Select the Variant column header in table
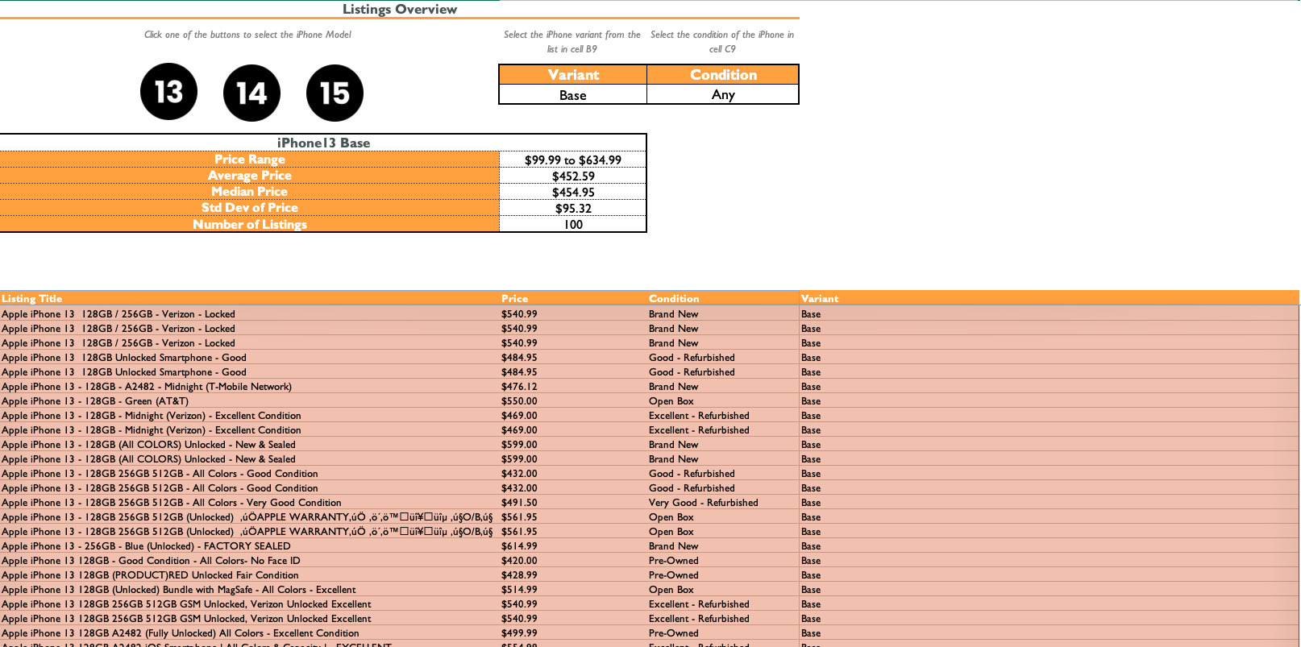Image resolution: width=1301 pixels, height=647 pixels. (820, 298)
